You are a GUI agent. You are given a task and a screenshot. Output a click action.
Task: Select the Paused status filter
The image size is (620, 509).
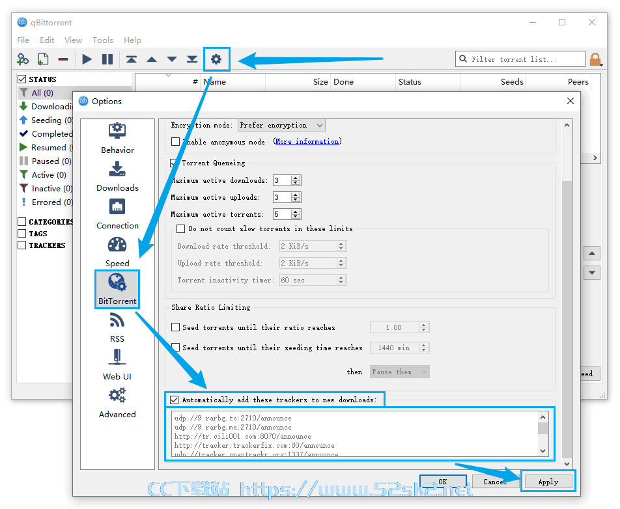click(46, 161)
